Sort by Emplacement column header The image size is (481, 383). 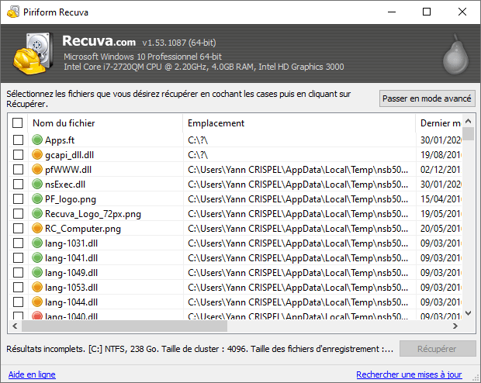(x=299, y=123)
